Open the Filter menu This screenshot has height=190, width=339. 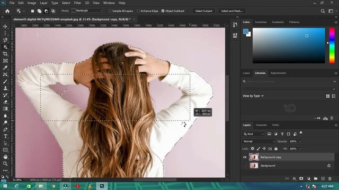click(77, 3)
